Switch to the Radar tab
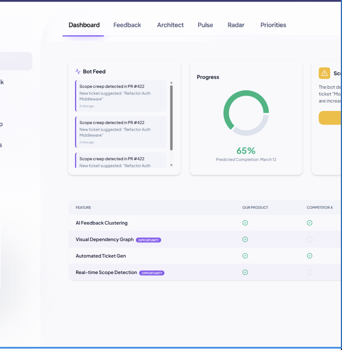 coord(236,25)
